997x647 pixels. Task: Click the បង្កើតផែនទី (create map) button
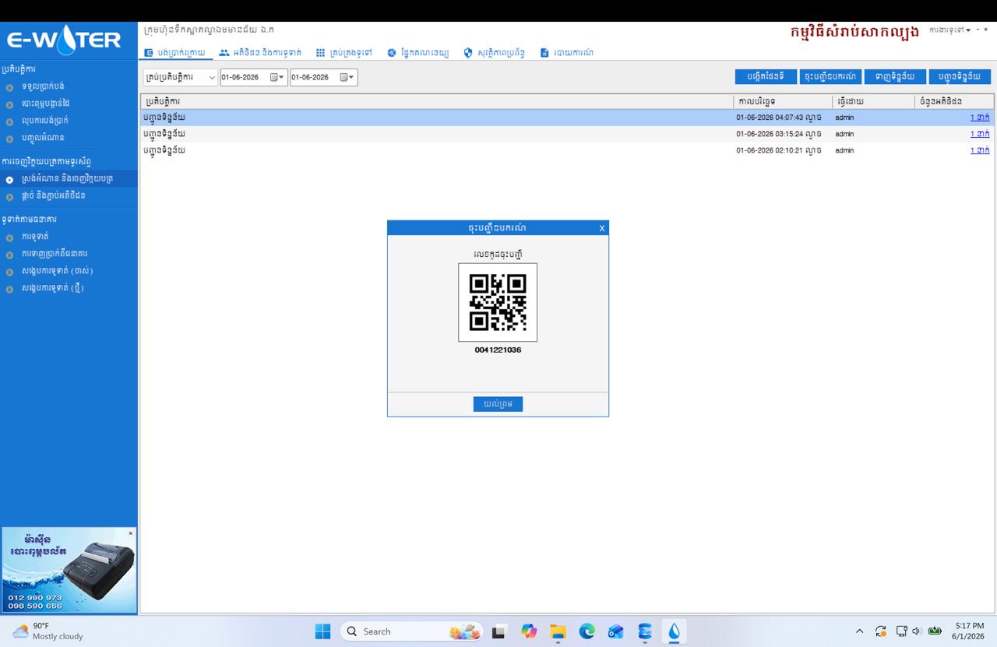766,76
